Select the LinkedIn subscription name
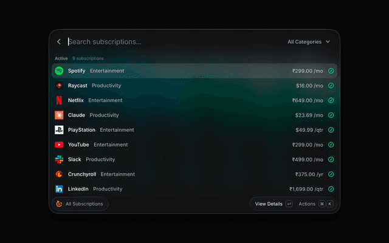The image size is (389, 243). [x=78, y=189]
